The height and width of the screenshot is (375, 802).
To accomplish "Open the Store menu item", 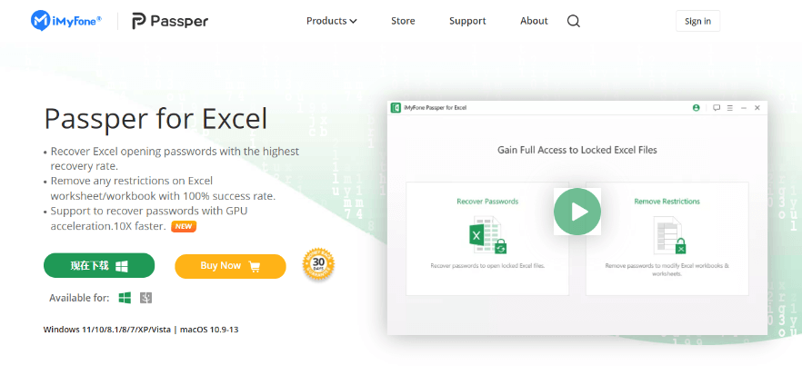I will coord(403,21).
